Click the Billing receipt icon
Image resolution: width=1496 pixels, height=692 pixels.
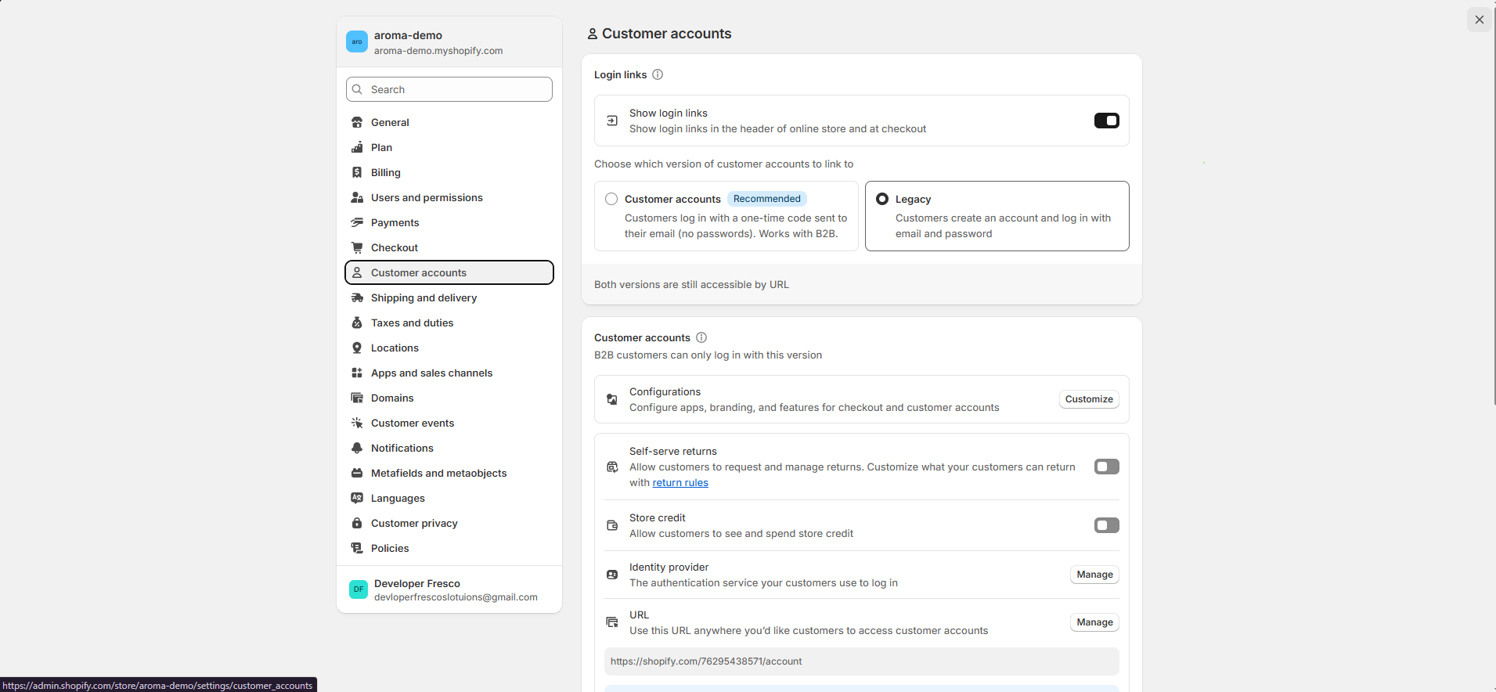click(x=357, y=172)
